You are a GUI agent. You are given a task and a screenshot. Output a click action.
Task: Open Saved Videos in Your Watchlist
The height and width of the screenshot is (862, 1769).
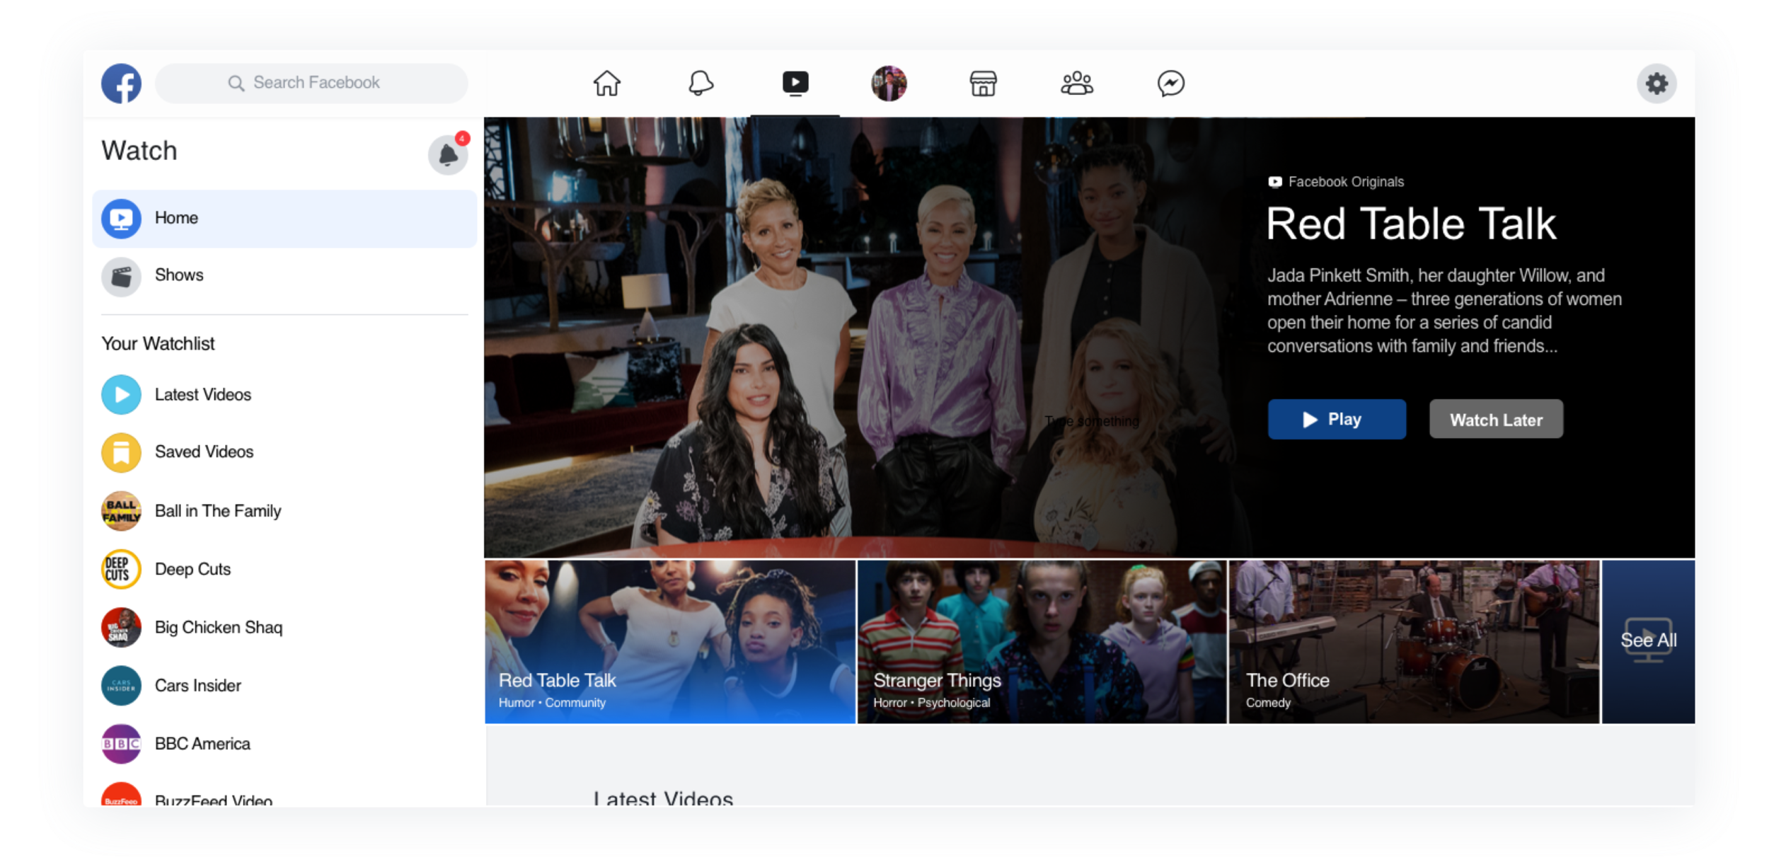tap(284, 452)
